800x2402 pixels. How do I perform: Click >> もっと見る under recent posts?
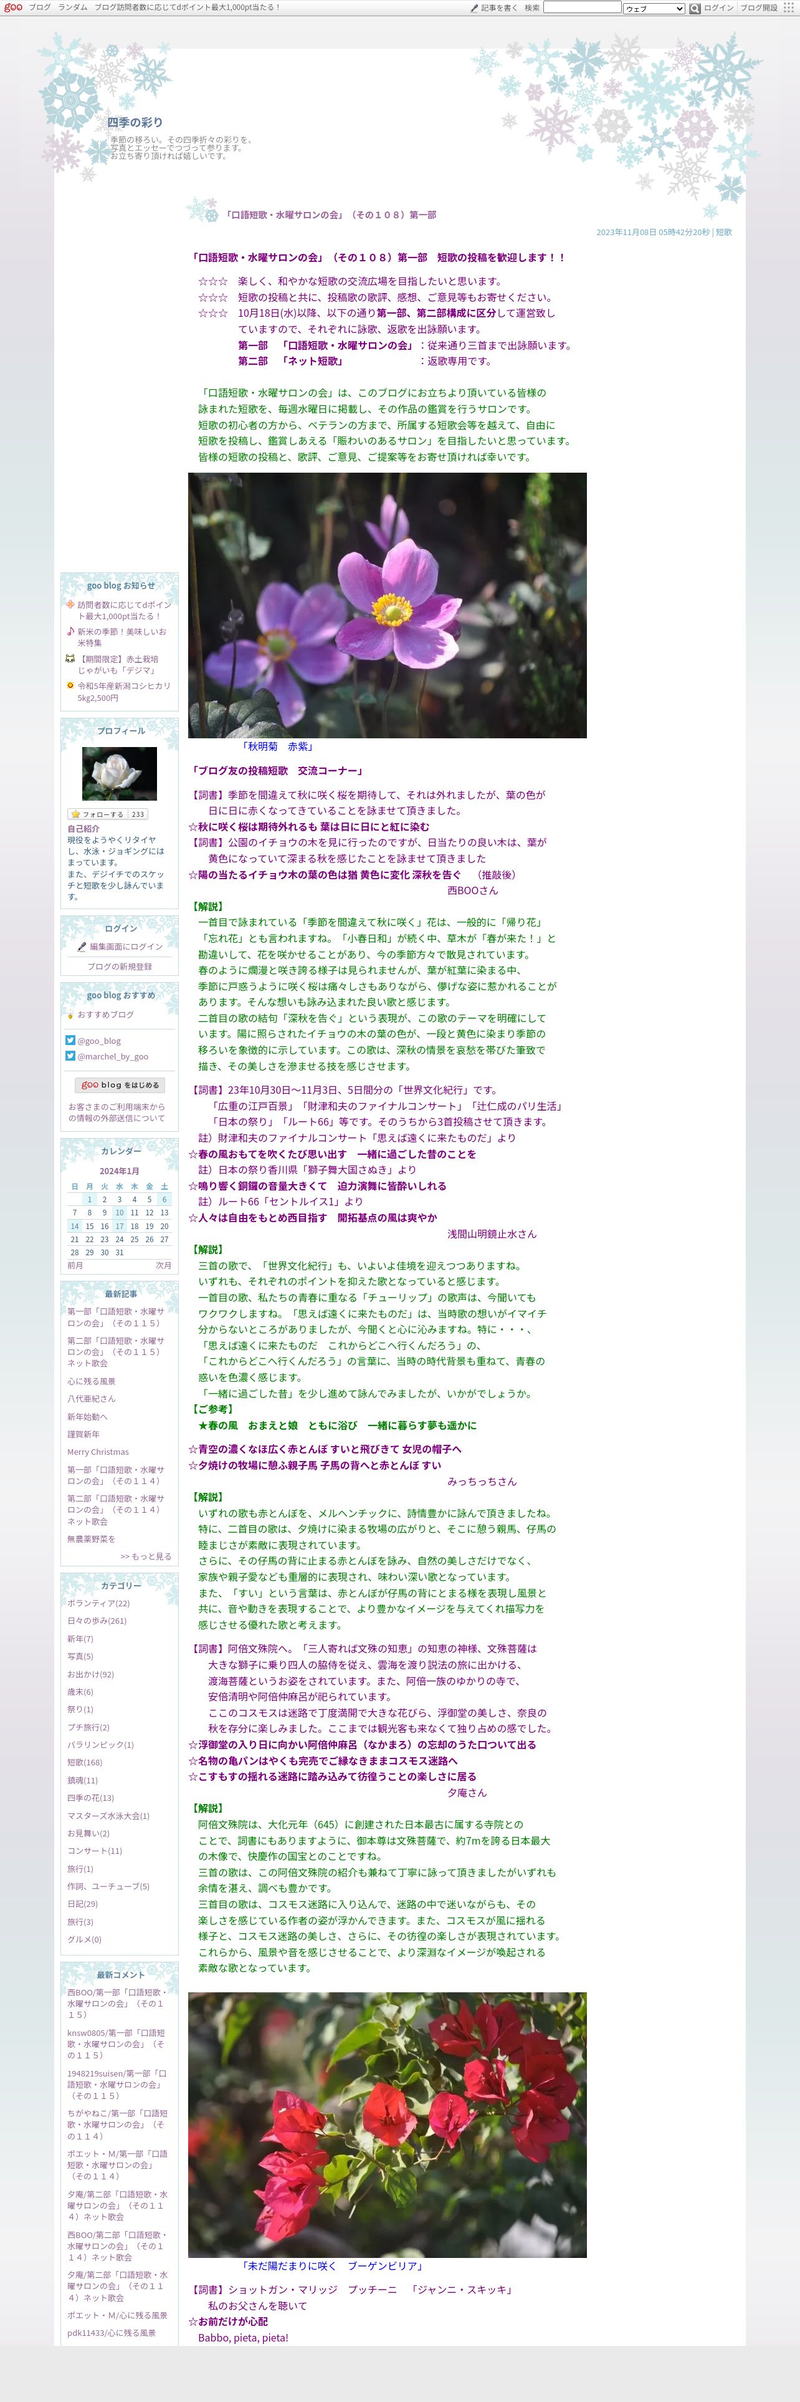(x=146, y=1556)
